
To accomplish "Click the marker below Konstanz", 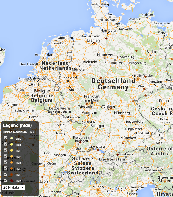I will (98, 150).
